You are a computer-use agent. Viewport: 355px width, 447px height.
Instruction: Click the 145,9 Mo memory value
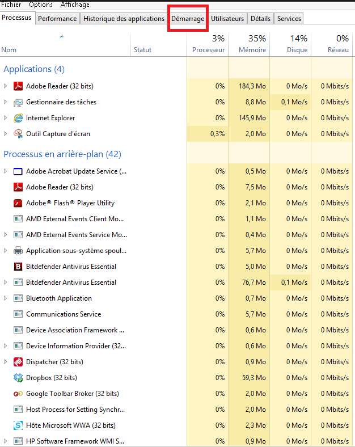pyautogui.click(x=252, y=118)
